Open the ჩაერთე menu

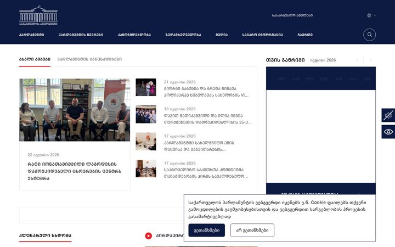click(x=305, y=35)
